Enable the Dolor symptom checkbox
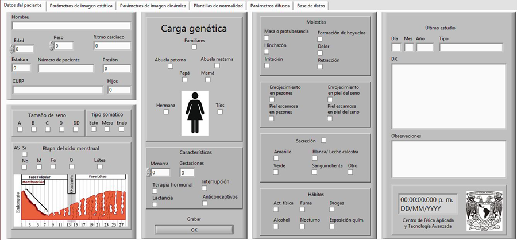 pos(321,53)
